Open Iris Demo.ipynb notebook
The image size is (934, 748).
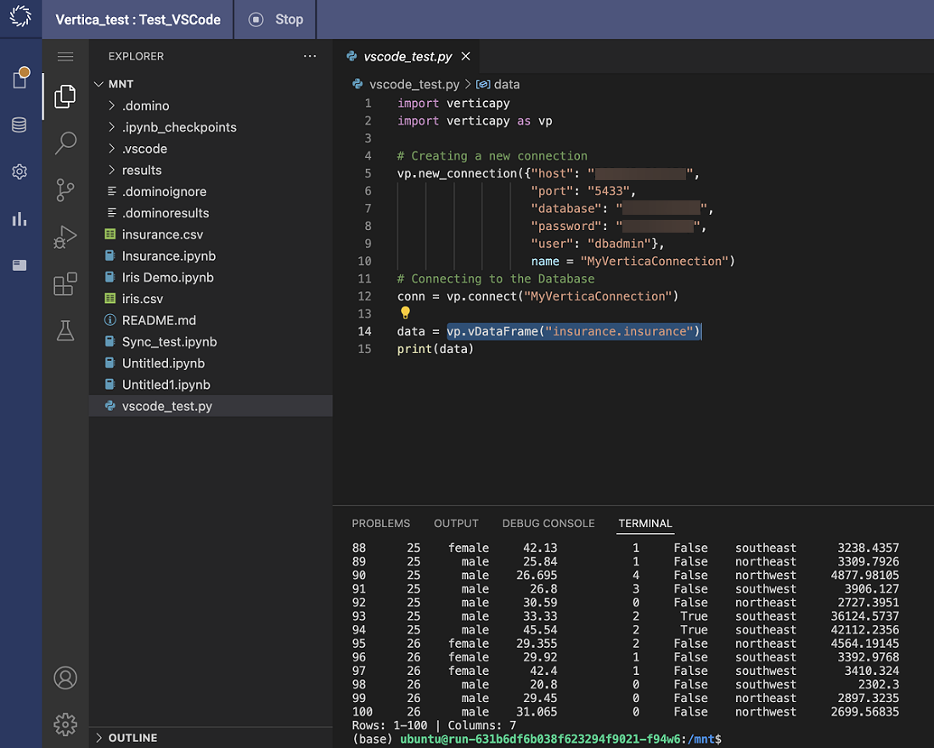tap(167, 277)
